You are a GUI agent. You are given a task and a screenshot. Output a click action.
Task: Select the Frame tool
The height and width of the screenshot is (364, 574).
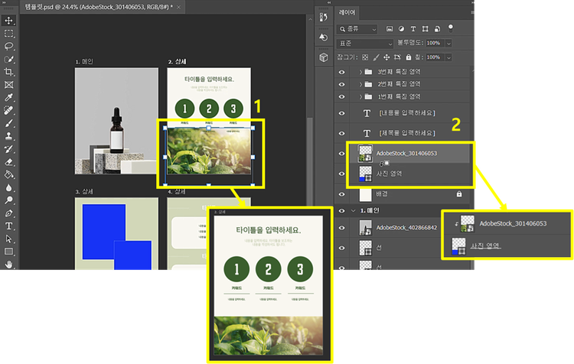tap(8, 85)
